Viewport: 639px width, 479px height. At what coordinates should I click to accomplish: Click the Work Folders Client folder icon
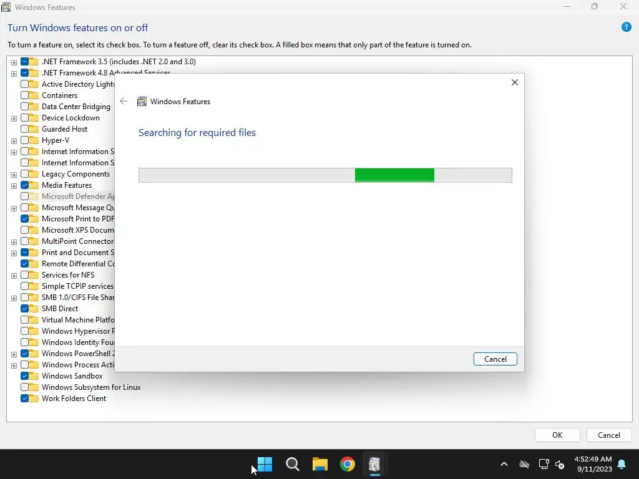click(34, 399)
